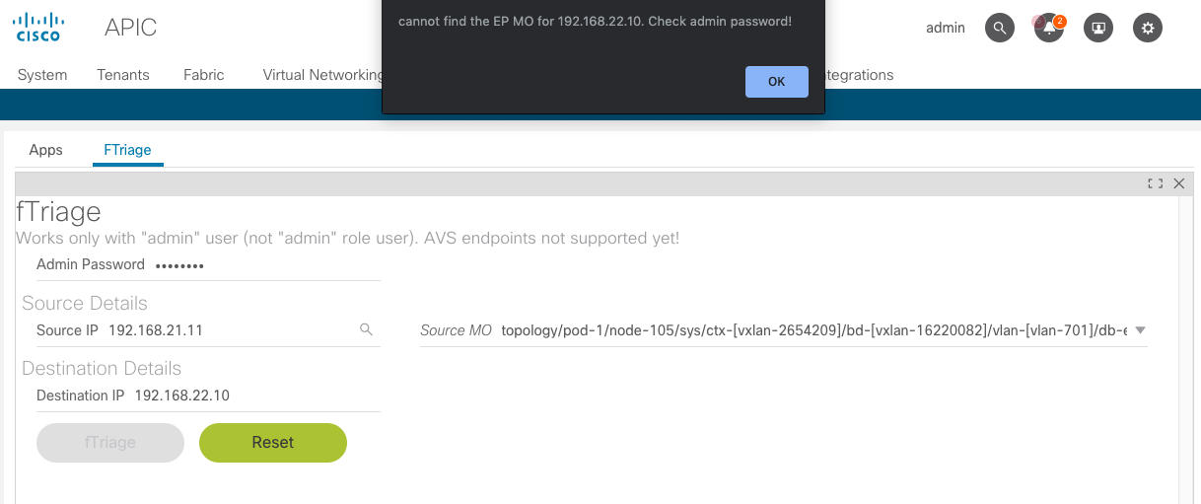
Task: Expand the Source MO dropdown
Action: (1140, 330)
